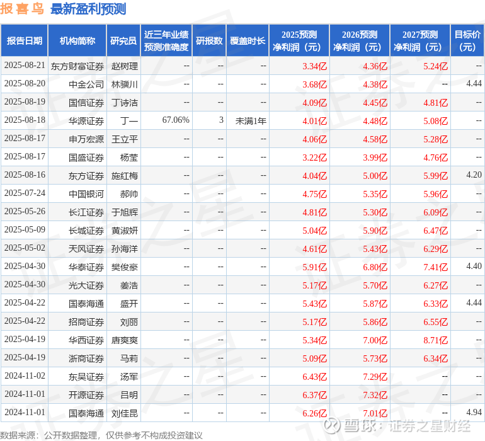
Task: Click the 7.32亿 2026 profit forecast
Action: pos(375,395)
